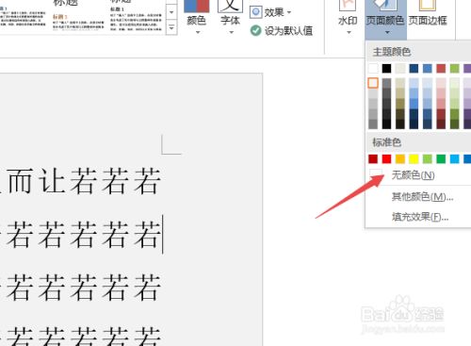471x346 pixels.
Task: Choose standard green swatch
Action: click(441, 159)
